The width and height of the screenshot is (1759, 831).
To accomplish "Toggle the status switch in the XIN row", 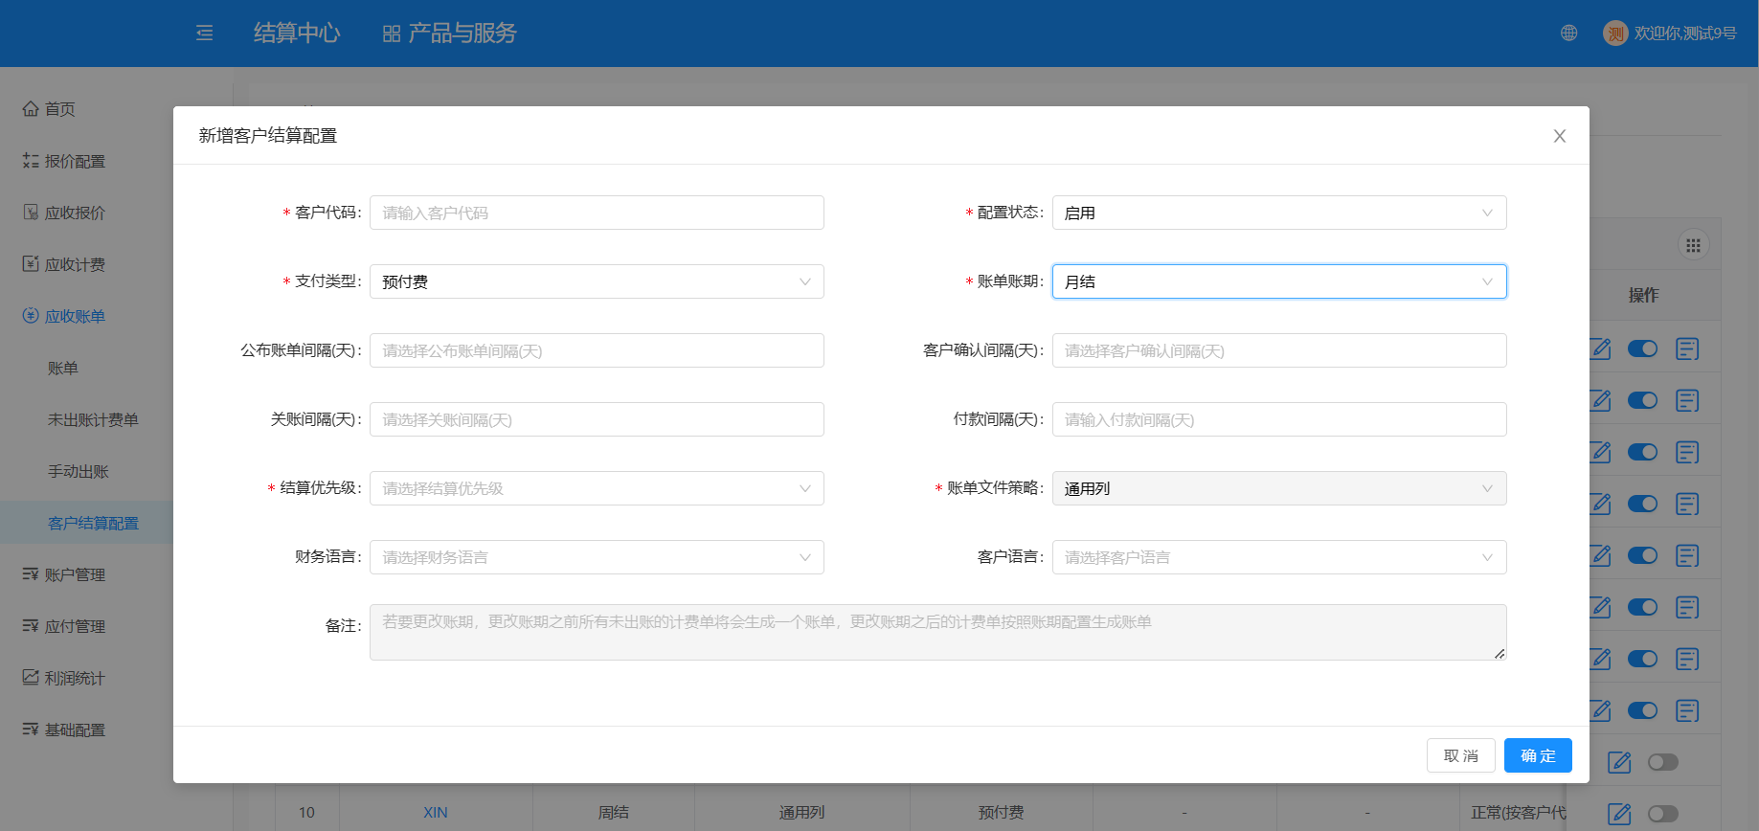I will tap(1663, 814).
